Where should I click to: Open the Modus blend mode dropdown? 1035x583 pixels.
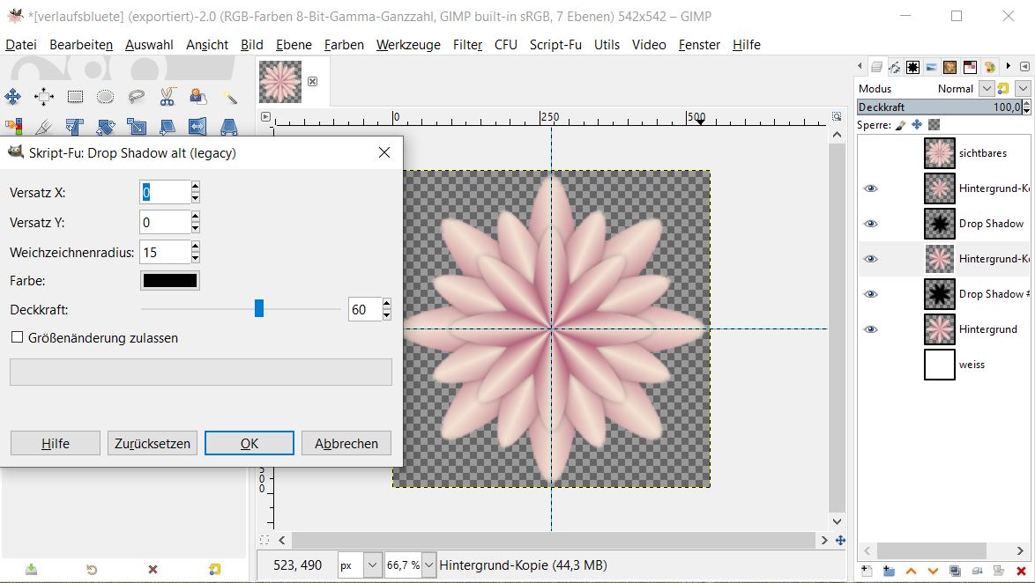[x=987, y=88]
